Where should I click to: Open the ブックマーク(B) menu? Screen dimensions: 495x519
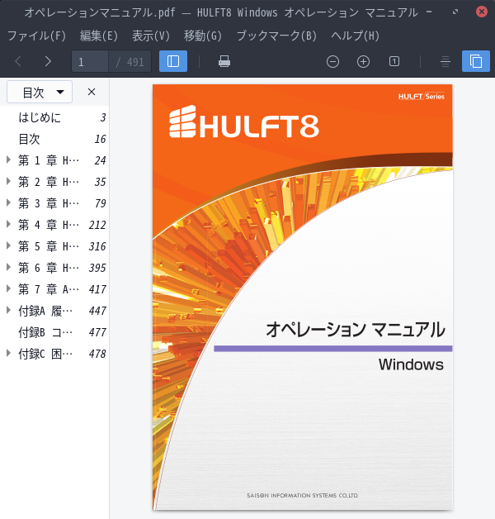coord(276,36)
